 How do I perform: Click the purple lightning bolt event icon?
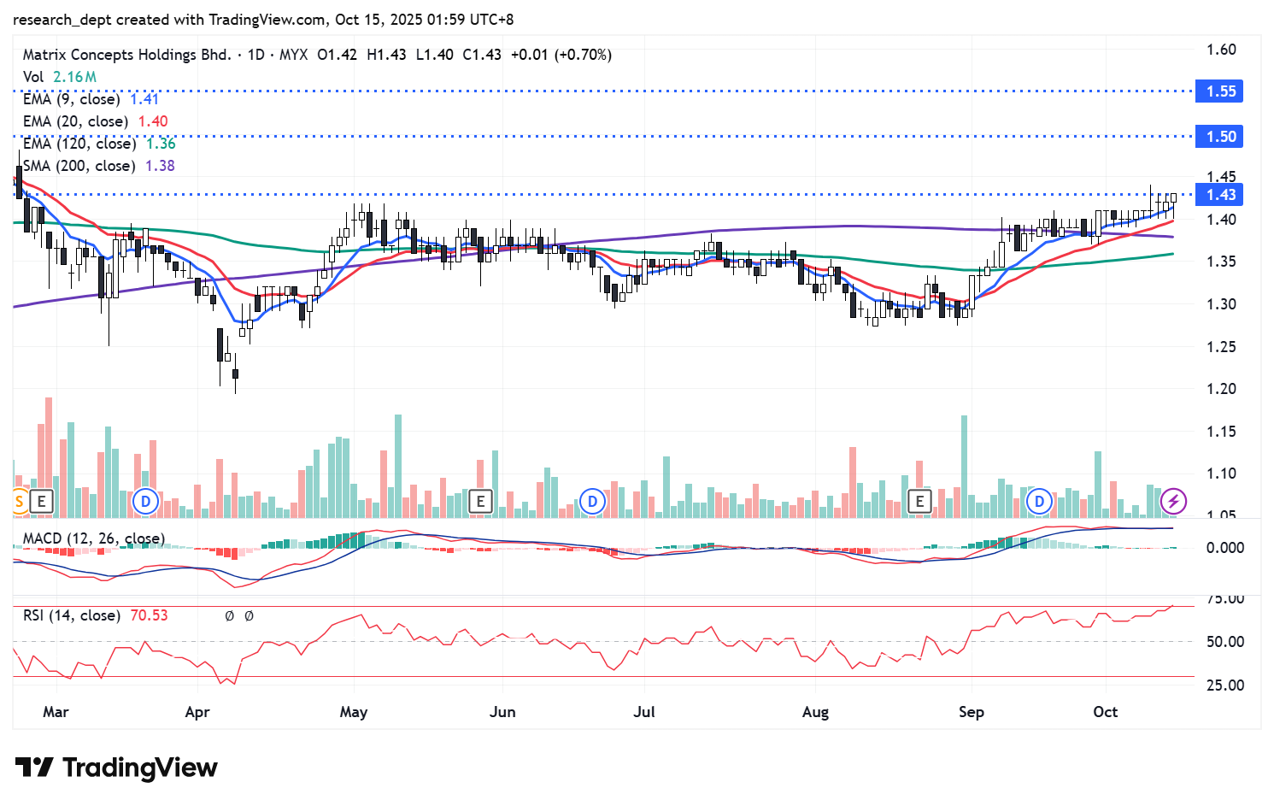(1173, 502)
